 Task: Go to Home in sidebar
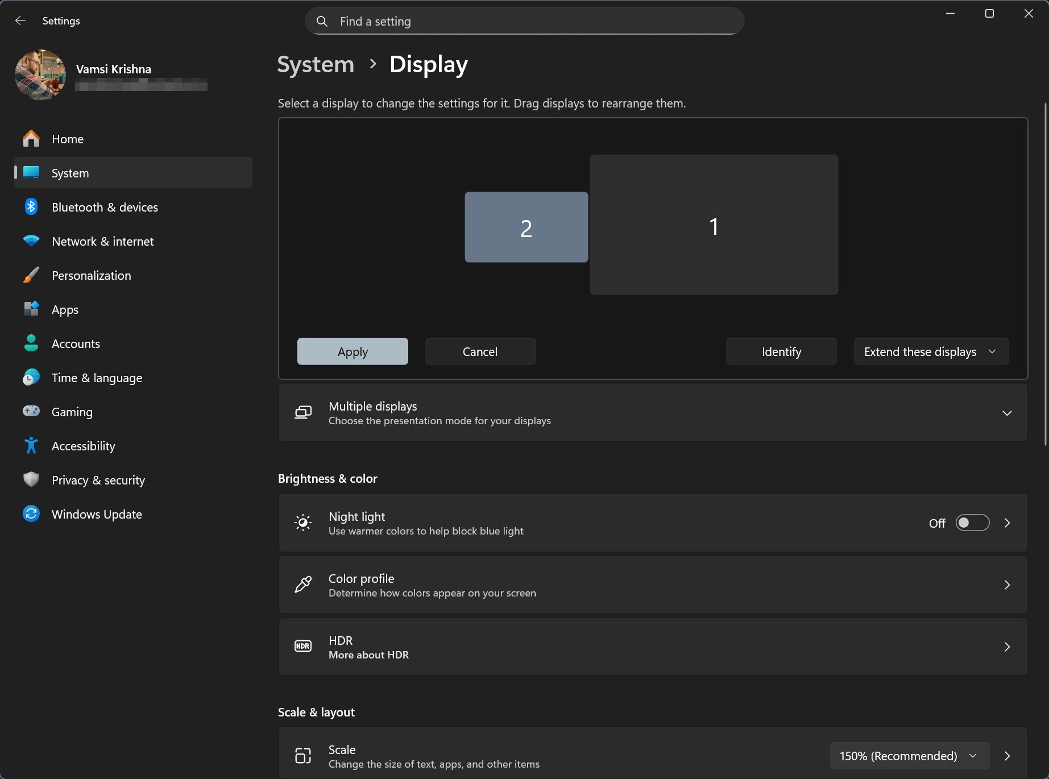point(133,139)
